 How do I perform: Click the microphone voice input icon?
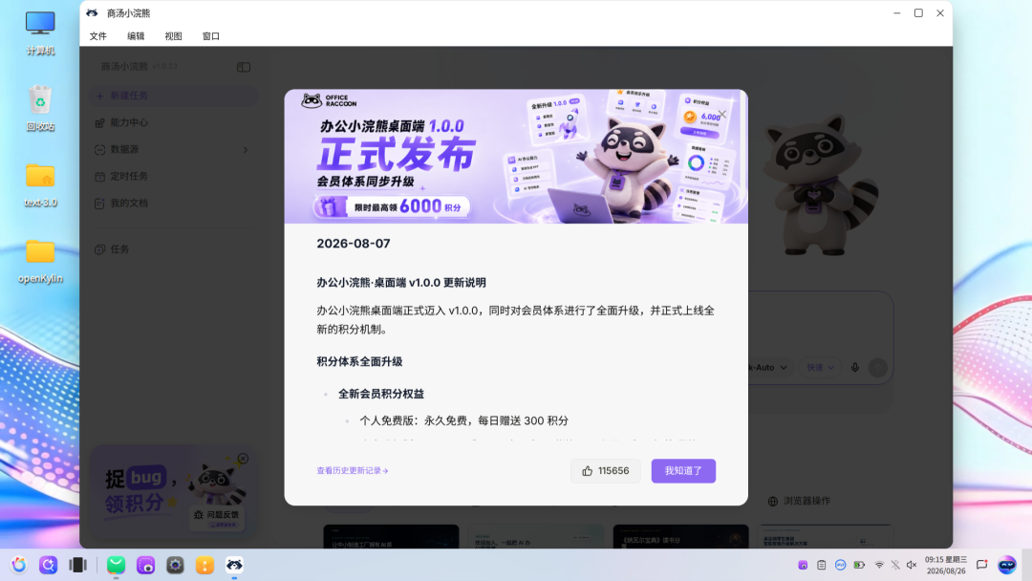pos(855,367)
